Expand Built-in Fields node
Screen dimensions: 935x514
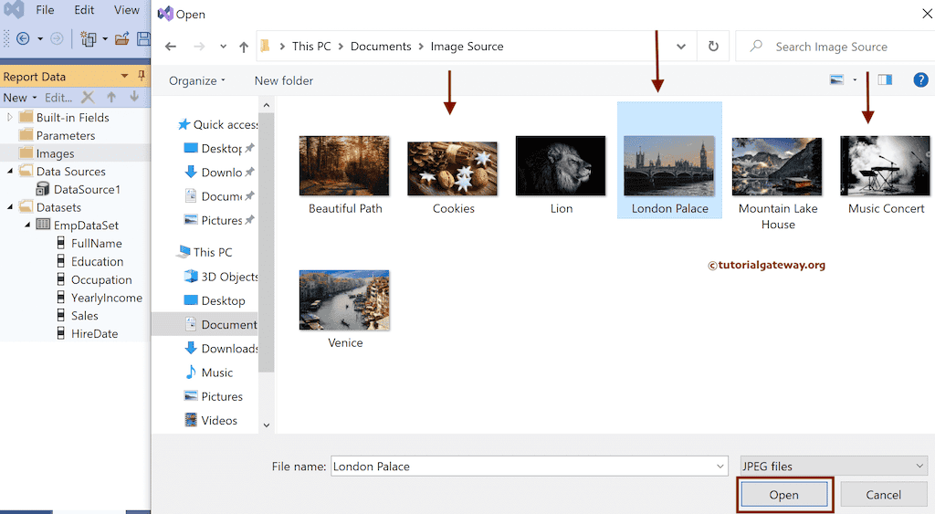[x=9, y=118]
